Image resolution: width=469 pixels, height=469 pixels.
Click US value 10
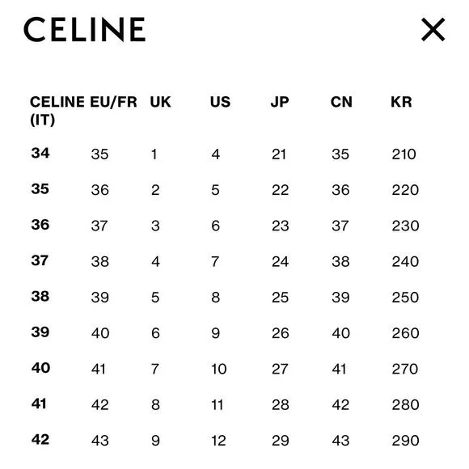219,369
